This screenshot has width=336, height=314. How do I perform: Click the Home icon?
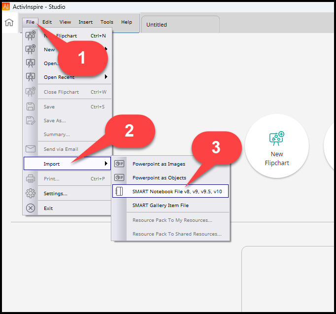point(9,23)
